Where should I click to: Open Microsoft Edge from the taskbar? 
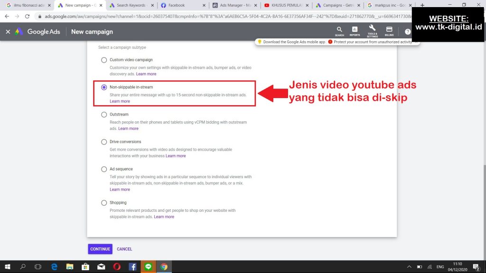point(54,266)
